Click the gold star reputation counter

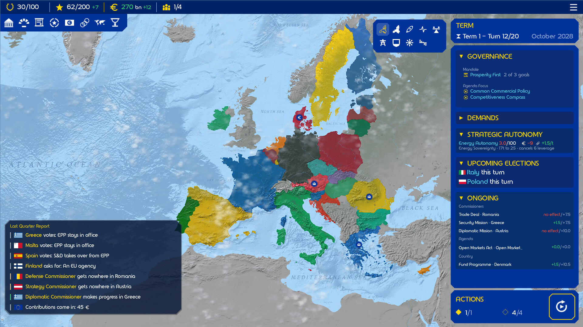click(77, 7)
